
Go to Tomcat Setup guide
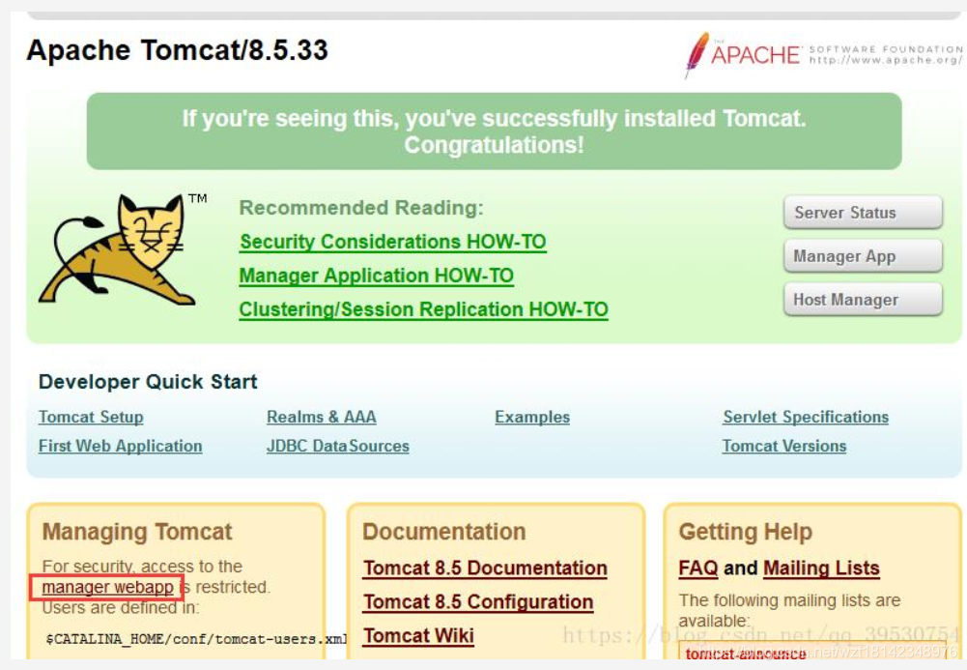[x=91, y=417]
